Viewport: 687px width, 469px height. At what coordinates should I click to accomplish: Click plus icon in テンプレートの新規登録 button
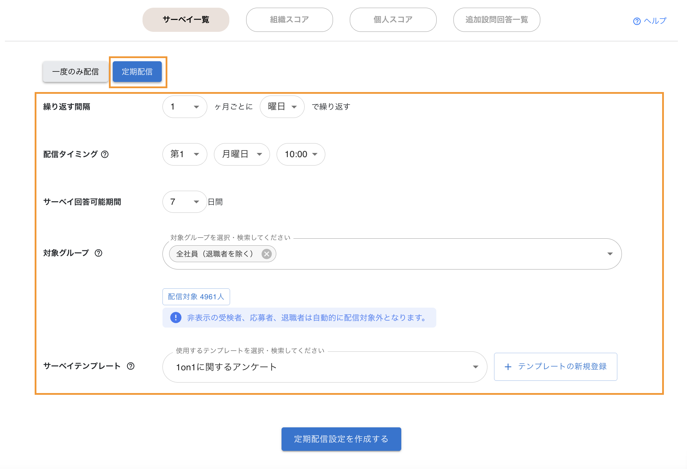pos(508,367)
